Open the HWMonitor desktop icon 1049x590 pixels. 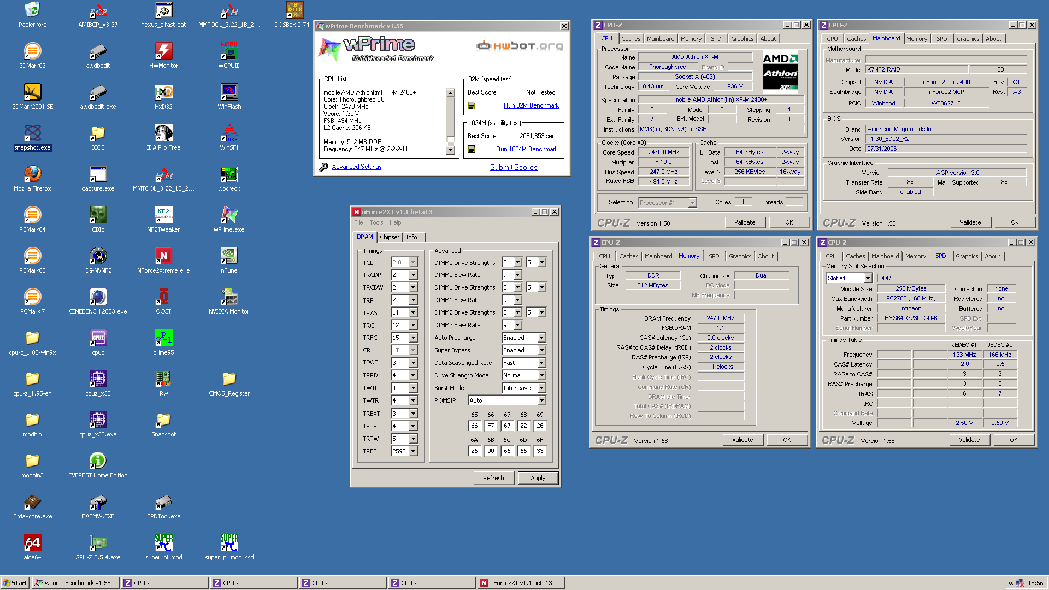163,55
